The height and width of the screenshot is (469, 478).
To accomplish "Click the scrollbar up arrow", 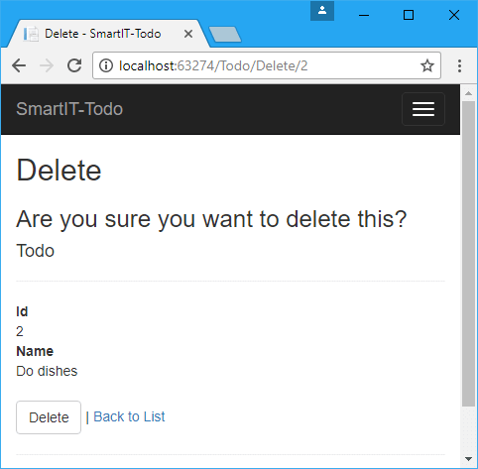I will click(x=468, y=93).
